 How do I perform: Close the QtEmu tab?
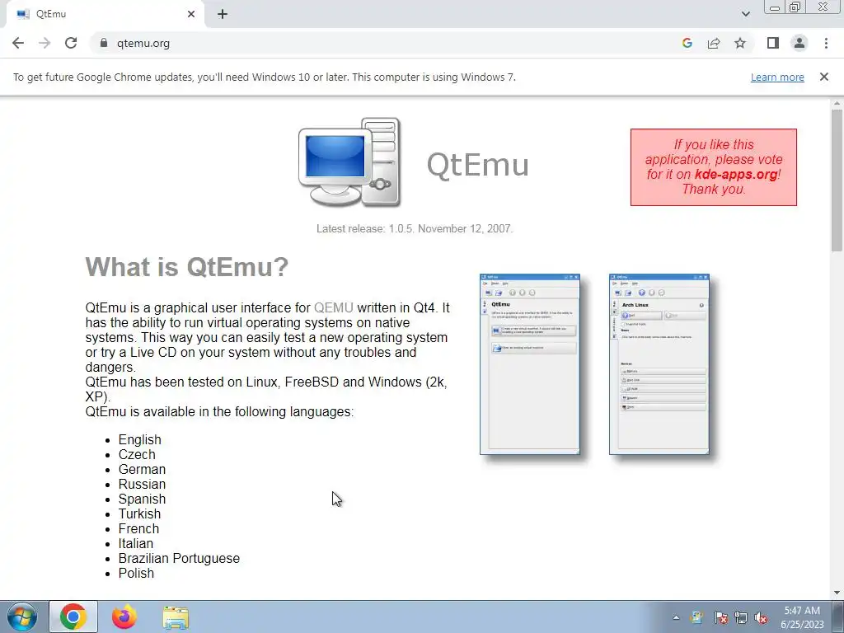[x=191, y=14]
